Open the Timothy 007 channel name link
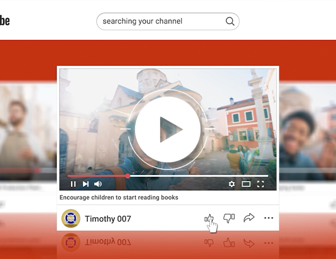This screenshot has width=336, height=259. point(108,219)
